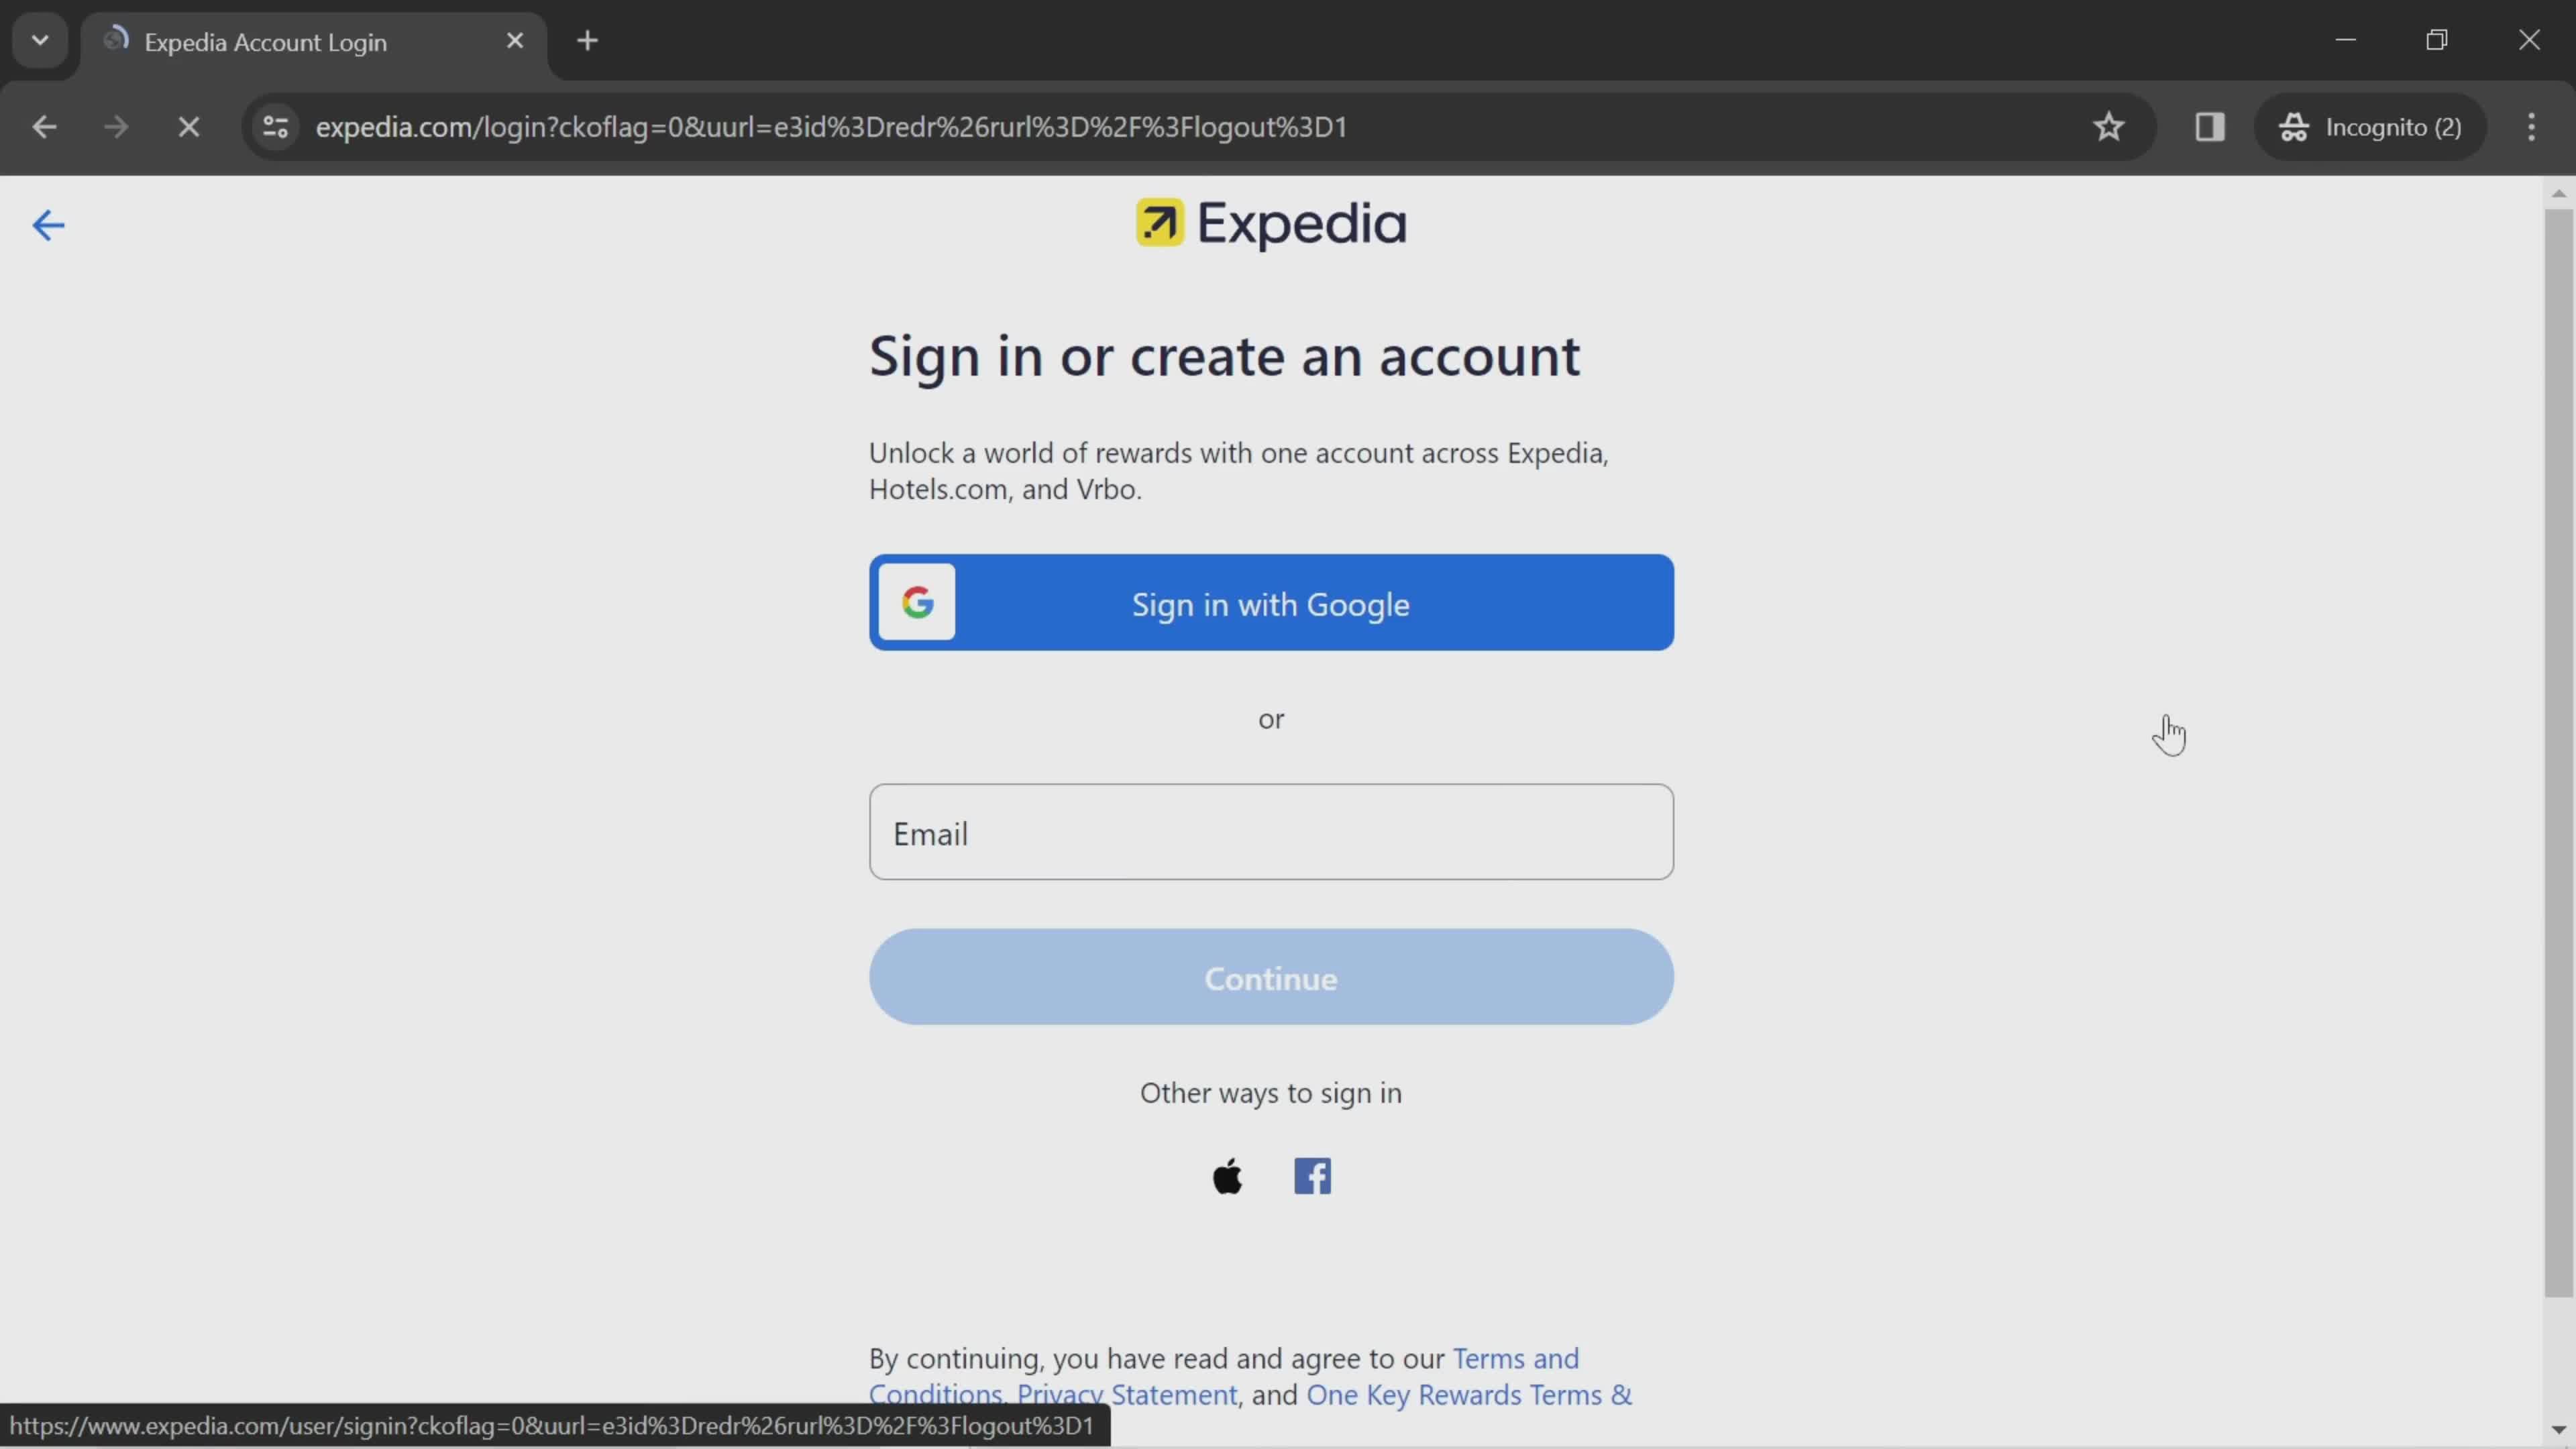Click Sign in with Google button
Screen dimensions: 2576x1449
coord(1271,602)
